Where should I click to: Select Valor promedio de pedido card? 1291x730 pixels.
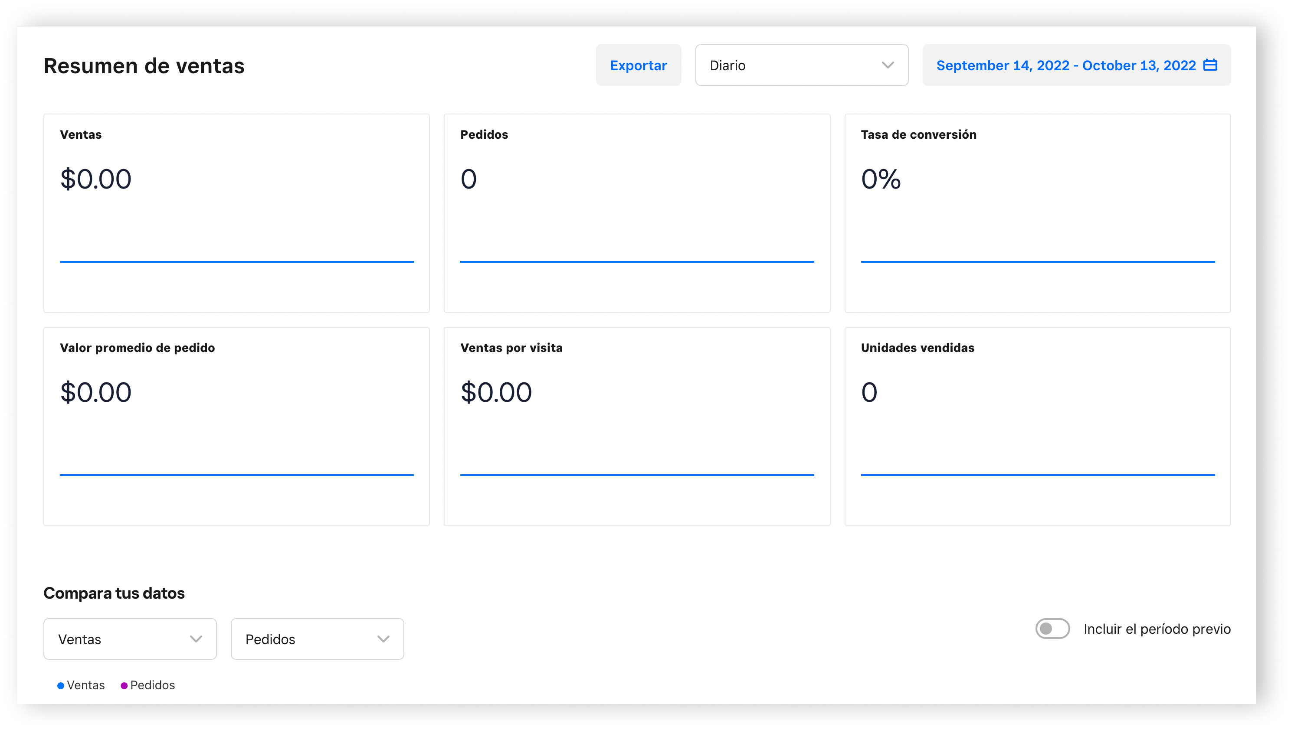236,426
